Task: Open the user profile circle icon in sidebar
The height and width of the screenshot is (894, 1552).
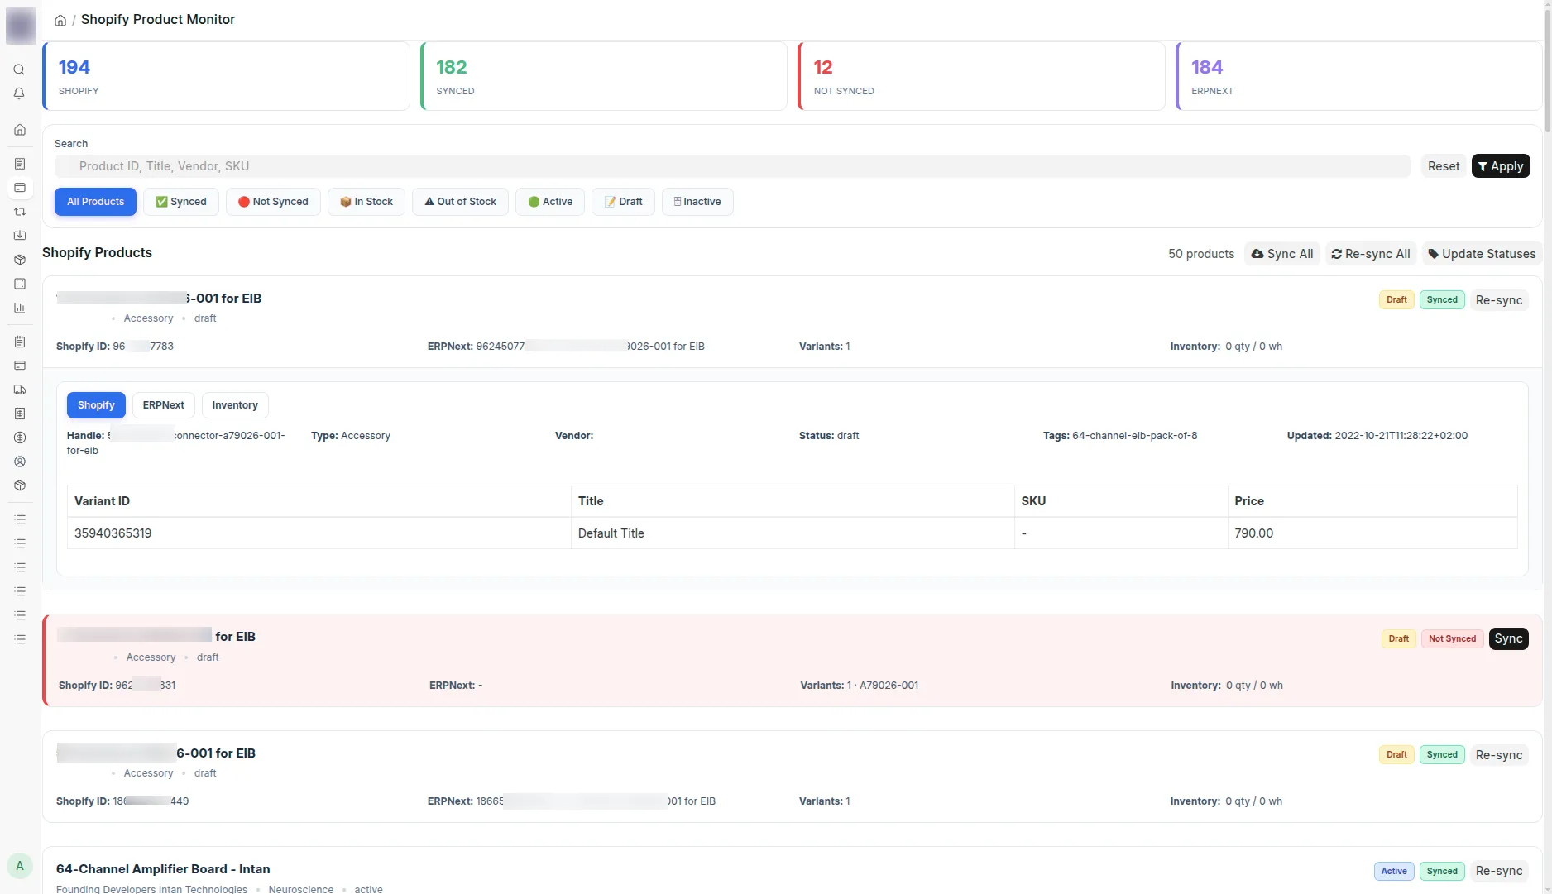Action: [x=20, y=461]
